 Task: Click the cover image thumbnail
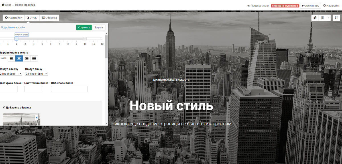(x=21, y=119)
